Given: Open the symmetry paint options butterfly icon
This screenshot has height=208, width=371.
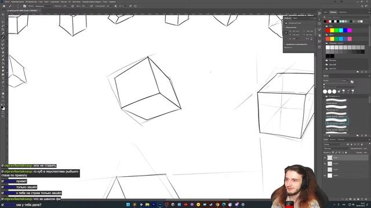Looking at the screenshot, I should click(135, 6).
